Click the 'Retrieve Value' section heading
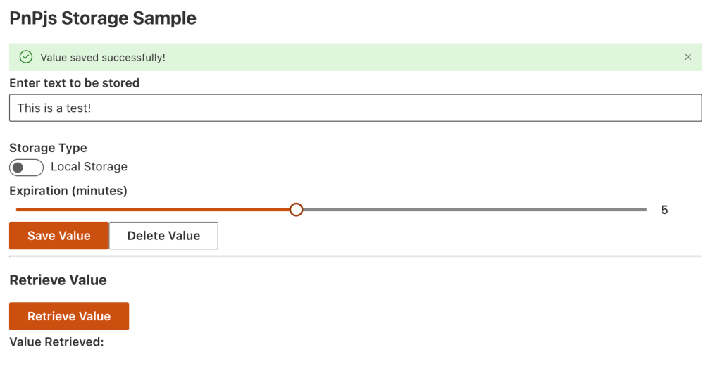 58,280
